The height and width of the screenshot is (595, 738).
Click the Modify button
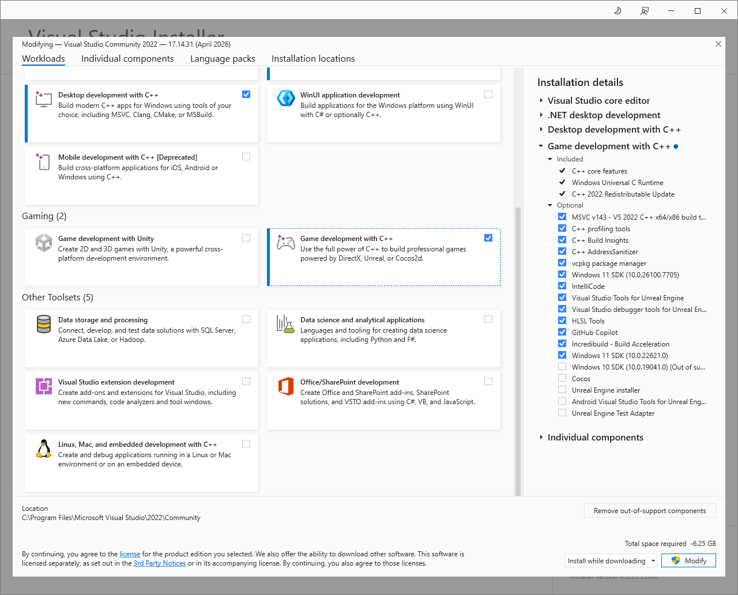pyautogui.click(x=688, y=561)
